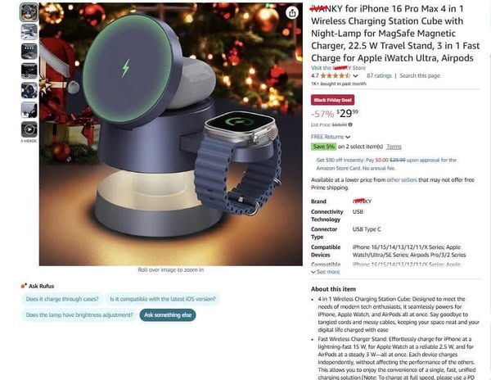This screenshot has width=491, height=380.
Task: Play the product video thumbnail
Action: click(29, 129)
